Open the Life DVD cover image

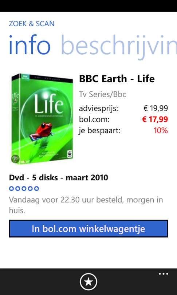pos(42,119)
